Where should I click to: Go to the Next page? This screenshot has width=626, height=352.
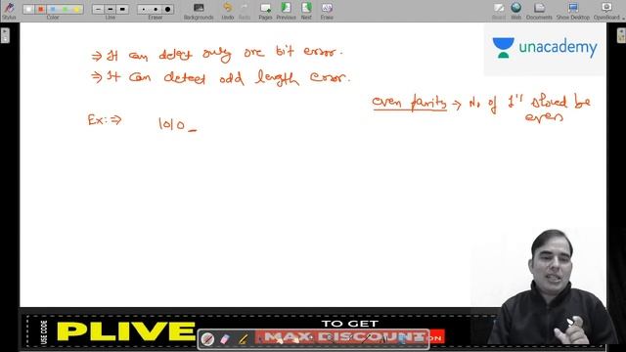pyautogui.click(x=306, y=11)
